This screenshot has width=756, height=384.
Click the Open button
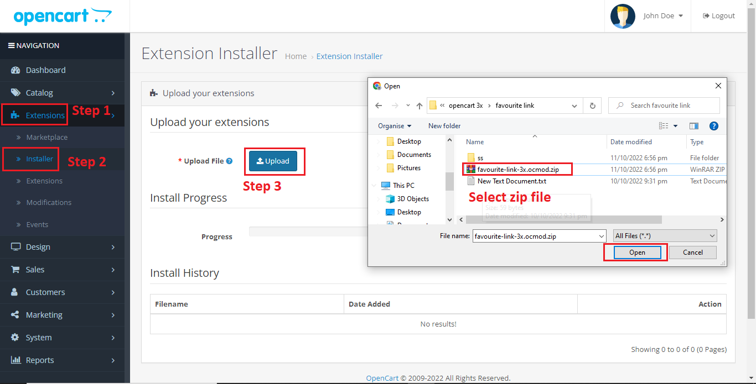(x=637, y=253)
